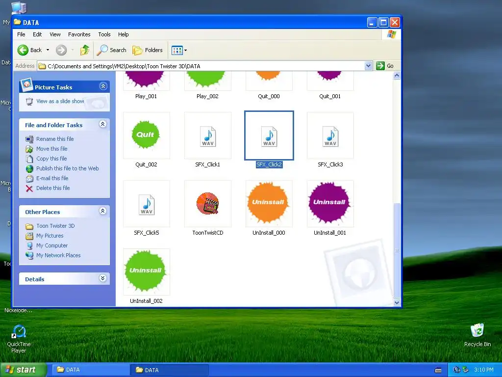Open the Search pane
Image resolution: width=502 pixels, height=377 pixels.
[112, 50]
